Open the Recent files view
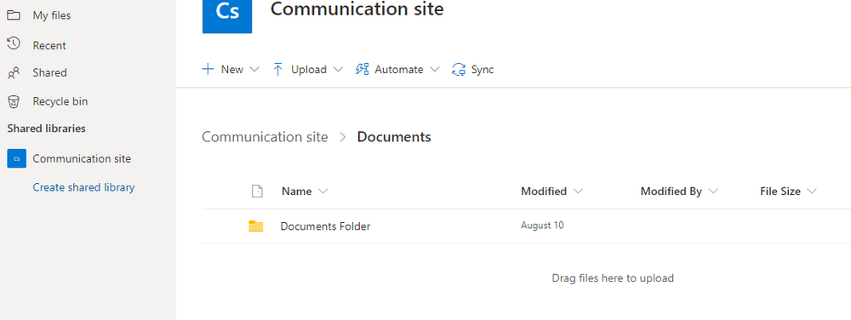 [49, 46]
